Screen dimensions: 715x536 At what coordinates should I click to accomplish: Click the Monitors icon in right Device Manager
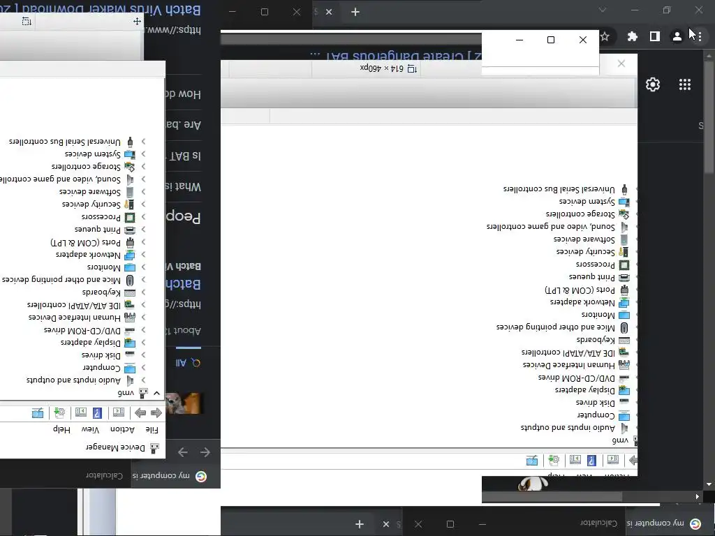pos(624,315)
